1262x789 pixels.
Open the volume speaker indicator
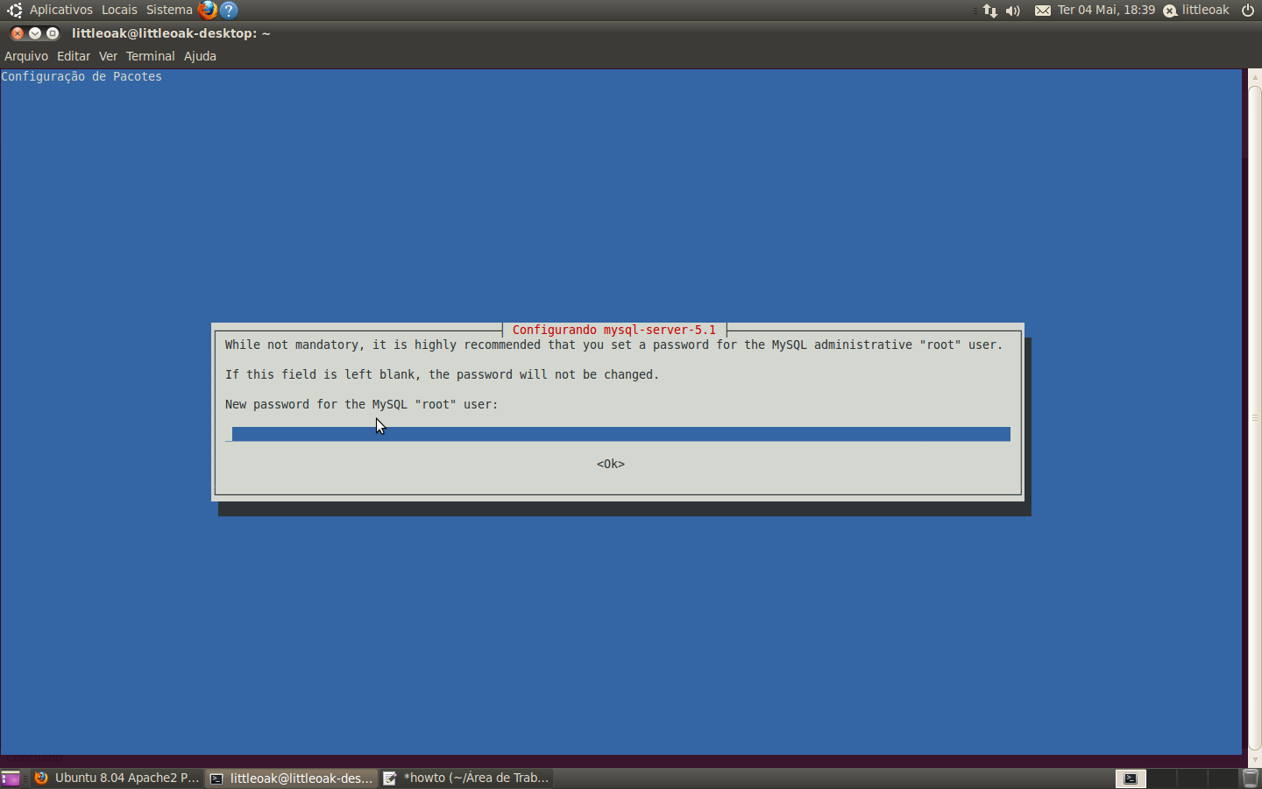[x=1013, y=11]
